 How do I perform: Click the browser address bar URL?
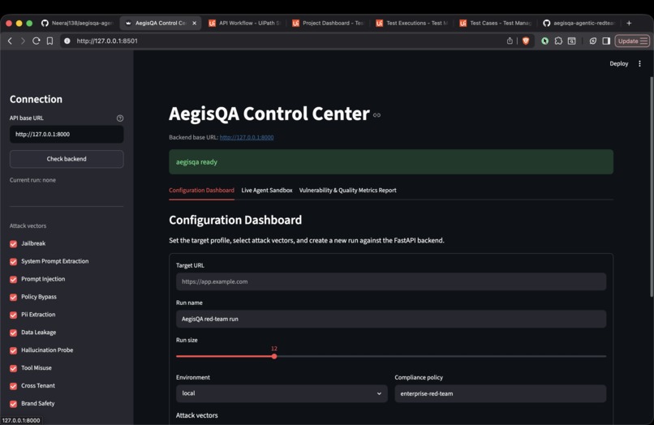(x=107, y=41)
